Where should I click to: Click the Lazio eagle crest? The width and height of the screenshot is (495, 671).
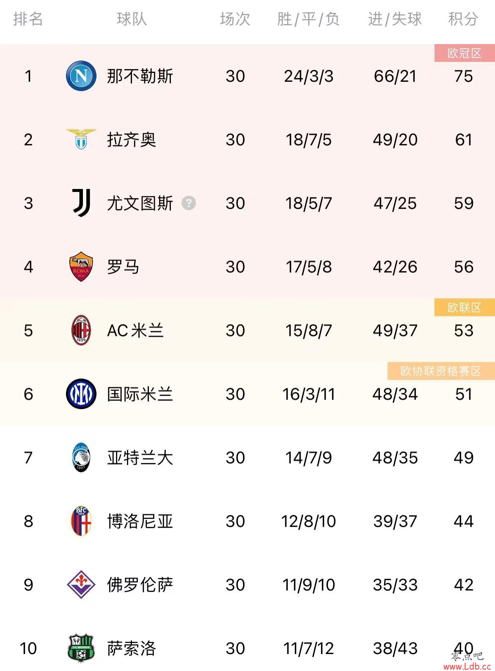pyautogui.click(x=81, y=139)
